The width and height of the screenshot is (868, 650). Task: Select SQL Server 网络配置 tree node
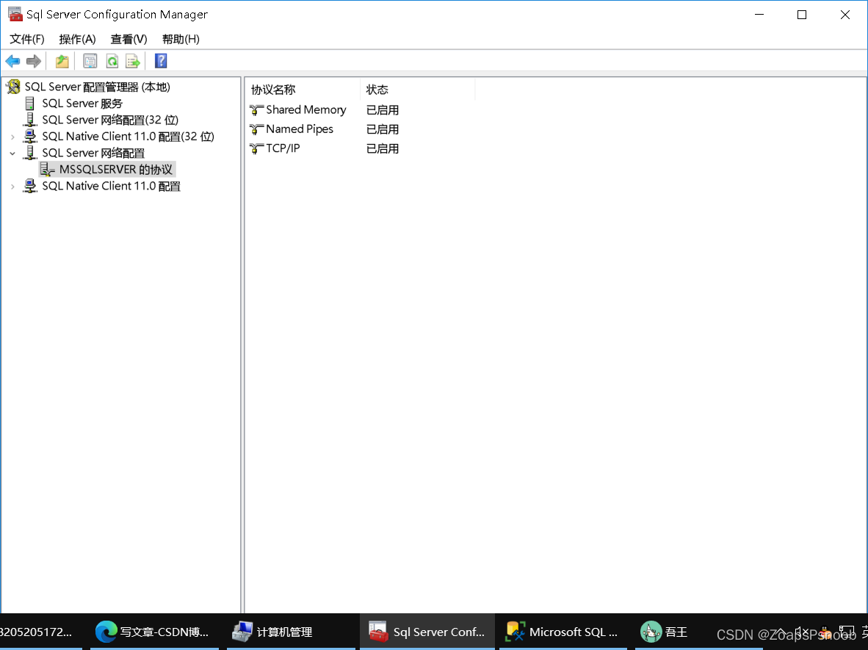point(93,154)
